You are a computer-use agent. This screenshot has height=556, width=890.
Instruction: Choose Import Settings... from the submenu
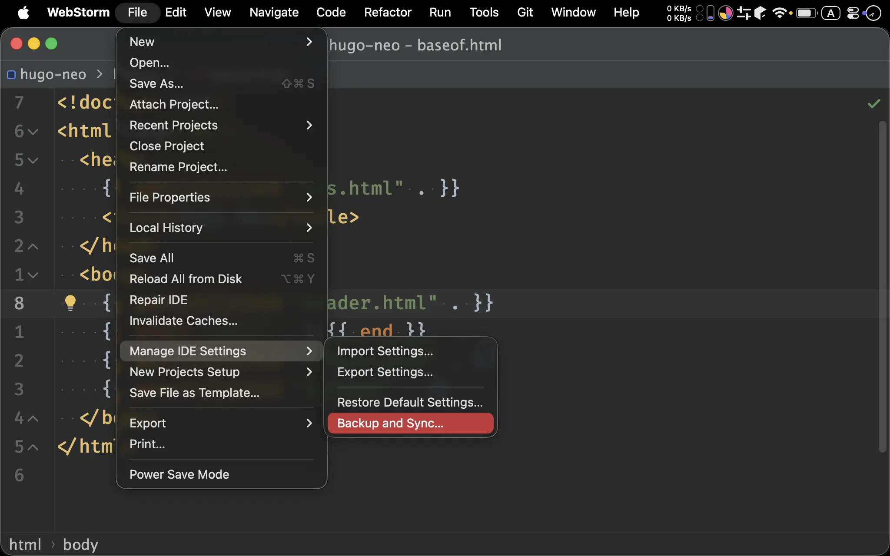pos(411,351)
